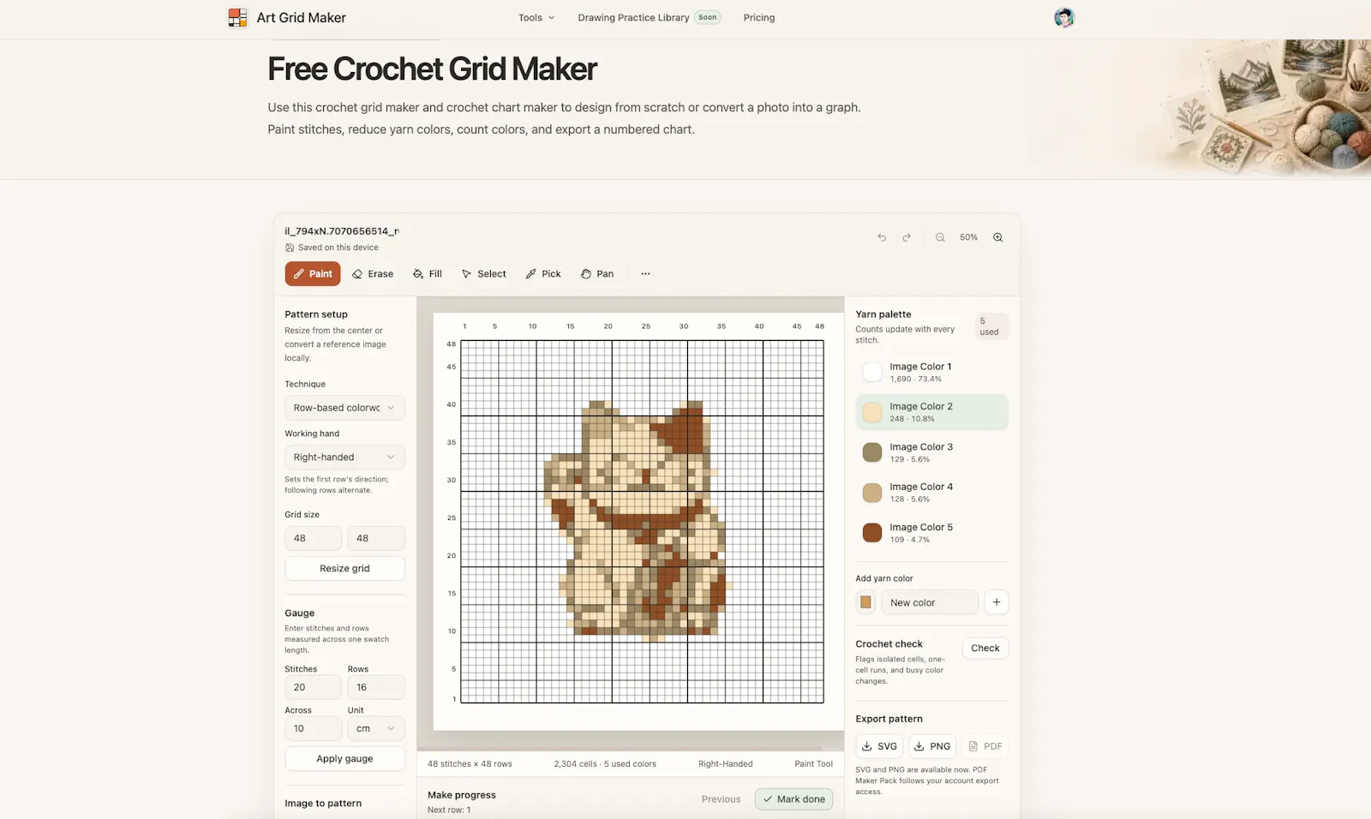Expand the Technique dropdown
This screenshot has width=1371, height=819.
coord(344,408)
